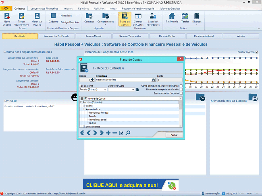Open the Tarefas icon

coord(185,18)
